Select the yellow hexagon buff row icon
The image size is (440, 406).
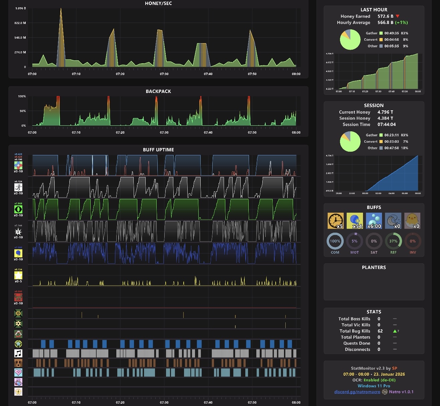tap(18, 313)
